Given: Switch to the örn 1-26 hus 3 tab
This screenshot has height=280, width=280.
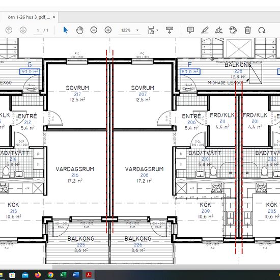Looking at the screenshot, I should (29, 17).
